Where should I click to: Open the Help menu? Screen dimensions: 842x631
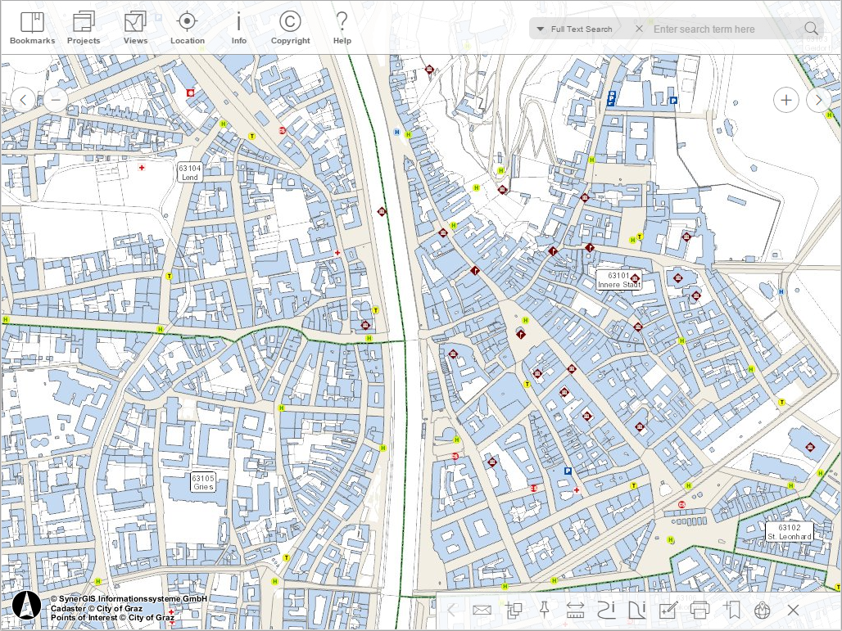[x=342, y=25]
